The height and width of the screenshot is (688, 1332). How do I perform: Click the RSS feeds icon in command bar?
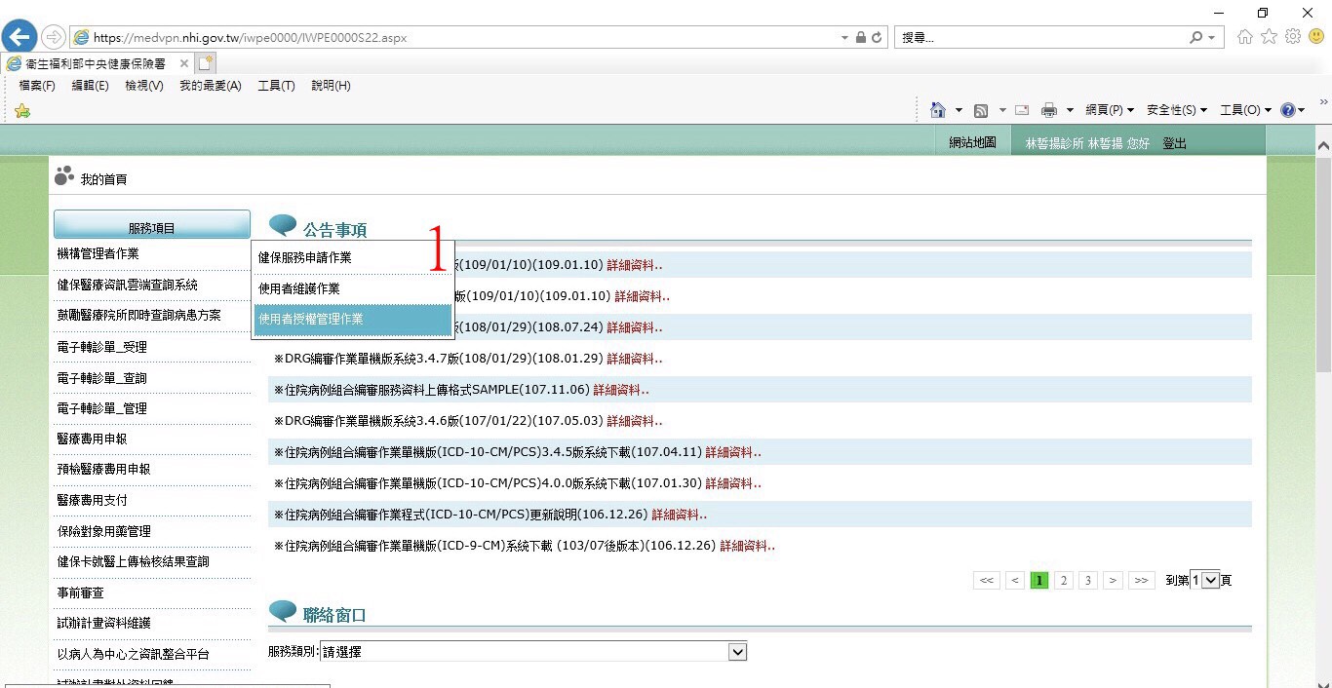point(981,110)
